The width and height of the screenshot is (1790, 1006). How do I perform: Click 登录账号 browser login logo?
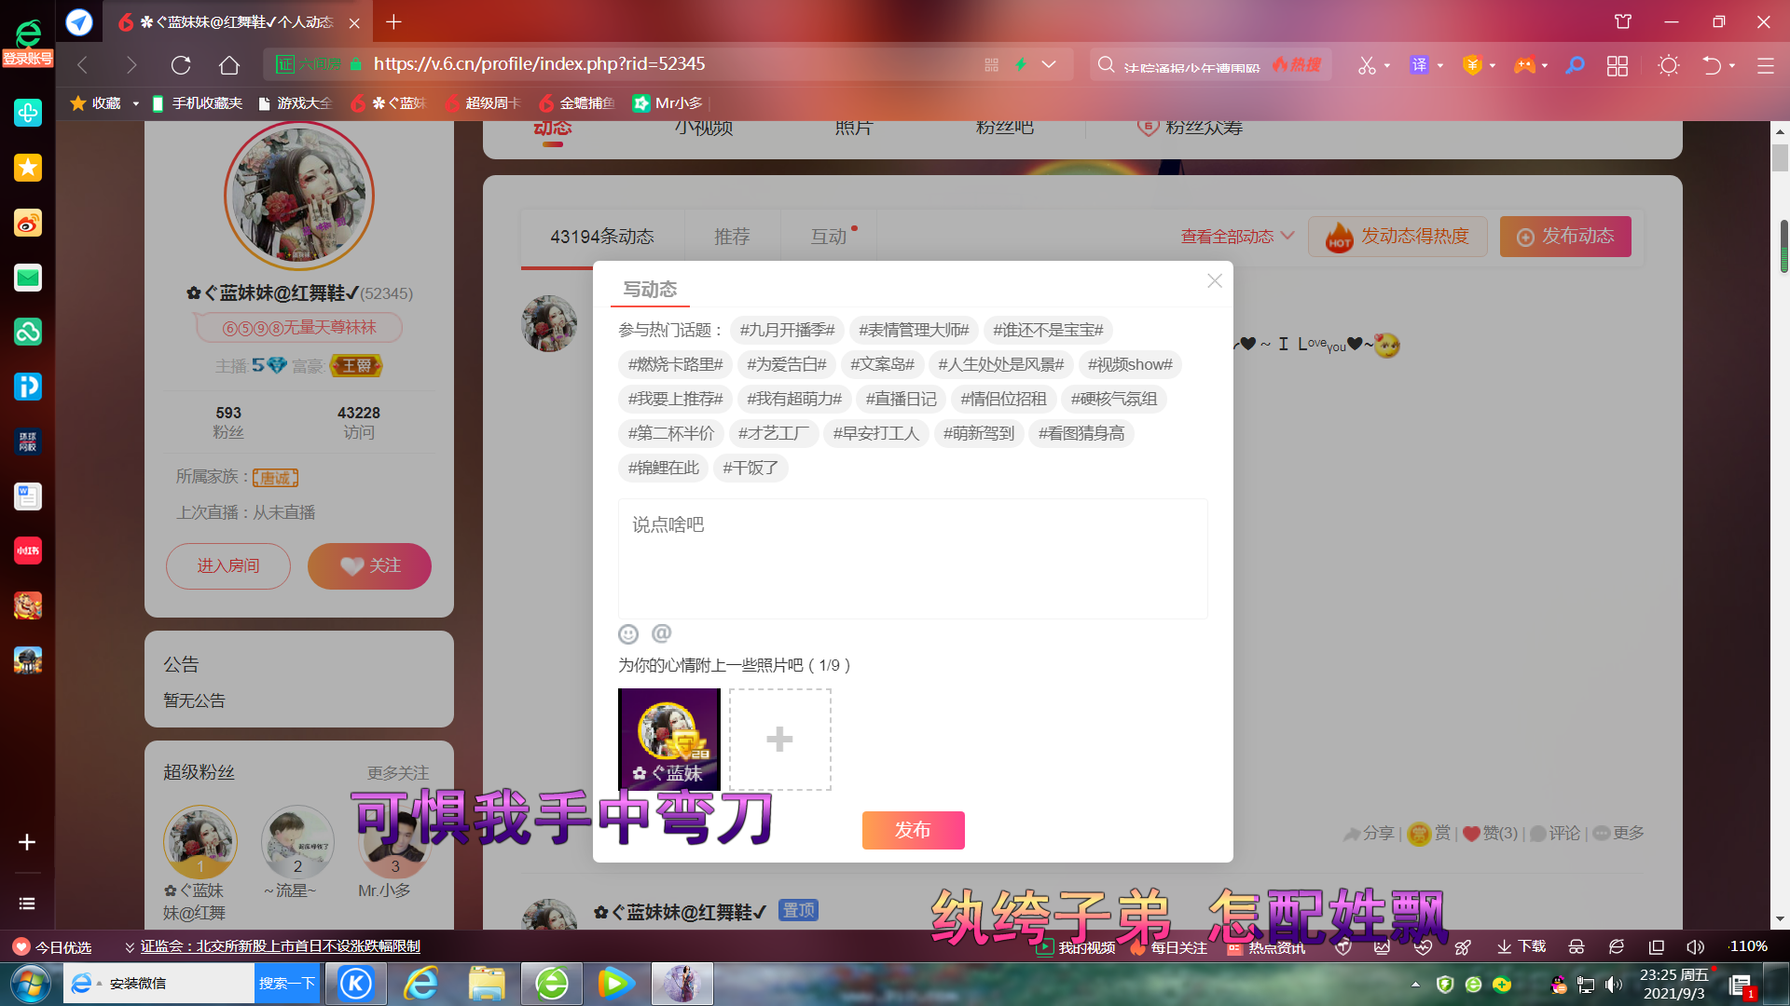pyautogui.click(x=28, y=43)
